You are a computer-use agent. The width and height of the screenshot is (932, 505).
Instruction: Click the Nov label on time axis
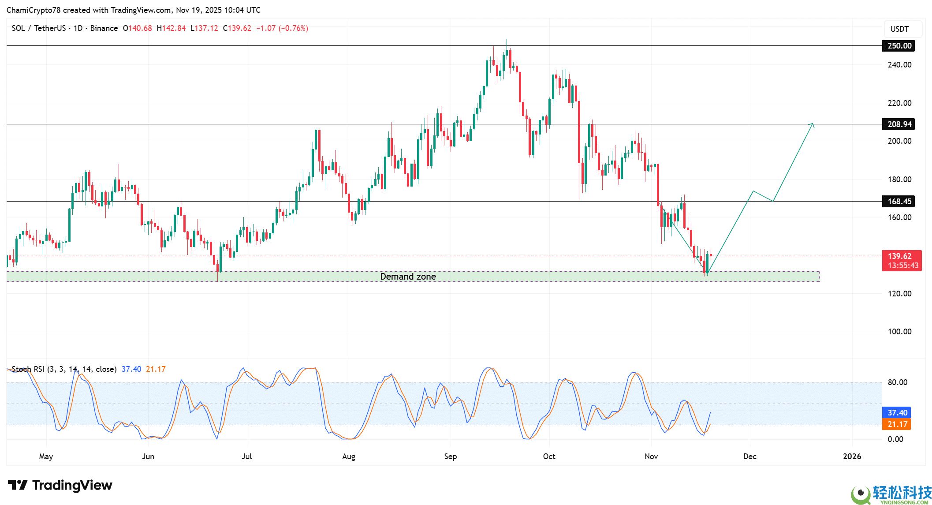pos(651,456)
